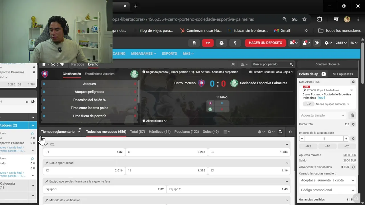Open the 23:53 time dropdown
Viewport: 365px width, 205px height.
(x=341, y=43)
